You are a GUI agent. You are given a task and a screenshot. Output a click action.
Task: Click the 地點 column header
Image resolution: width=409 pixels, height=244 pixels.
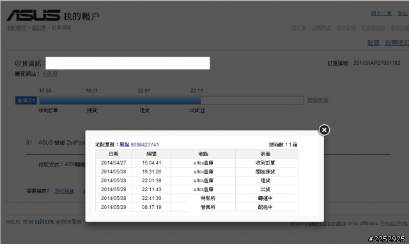(x=203, y=154)
